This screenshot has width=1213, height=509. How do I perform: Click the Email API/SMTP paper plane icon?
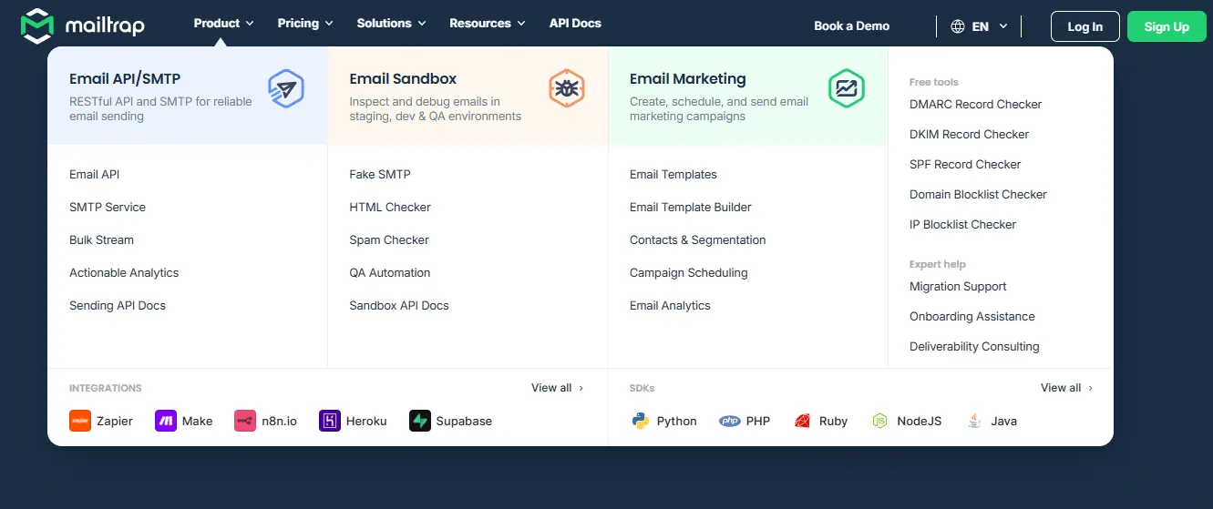(x=285, y=89)
